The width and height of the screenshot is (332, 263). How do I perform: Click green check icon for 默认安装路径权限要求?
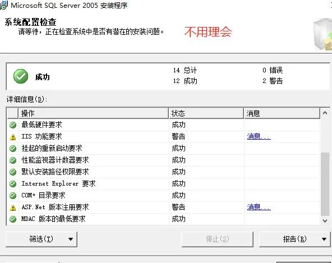coord(13,172)
